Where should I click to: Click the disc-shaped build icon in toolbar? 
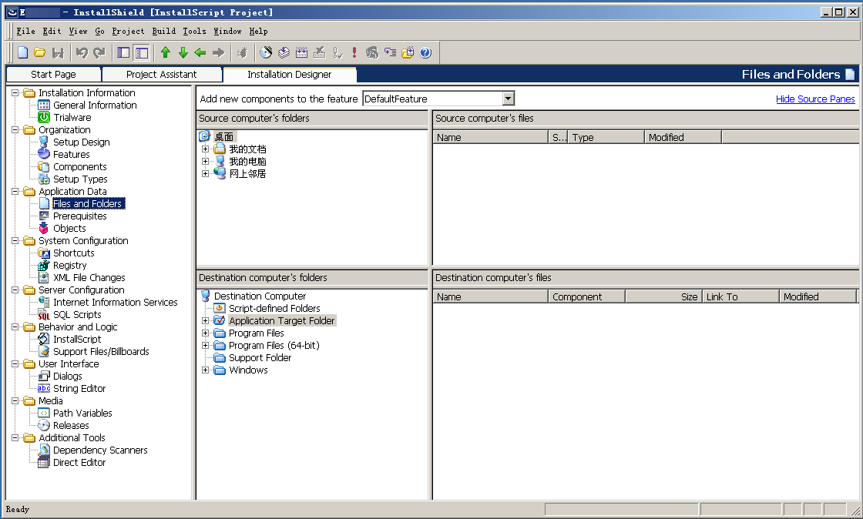(x=266, y=52)
